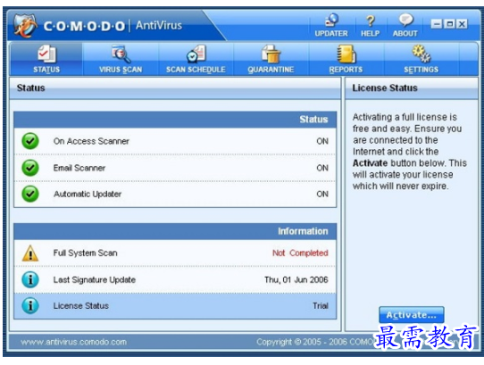Viewport: 484px width, 365px height.
Task: Switch to the STATUS tab label
Action: click(46, 70)
